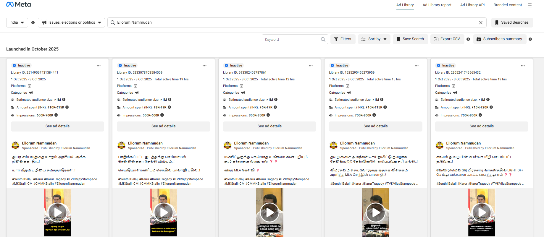
Task: Open the Saved Searches button
Action: [512, 22]
